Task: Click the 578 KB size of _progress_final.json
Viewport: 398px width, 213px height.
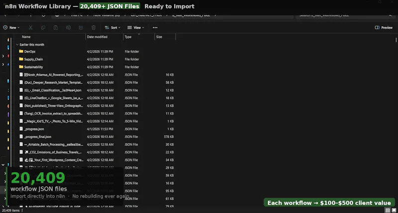Action: click(169, 137)
